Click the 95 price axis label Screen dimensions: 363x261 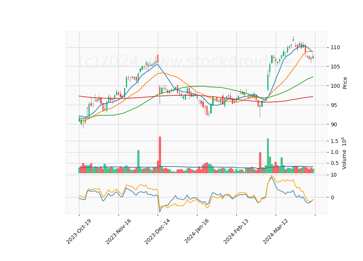(x=334, y=105)
